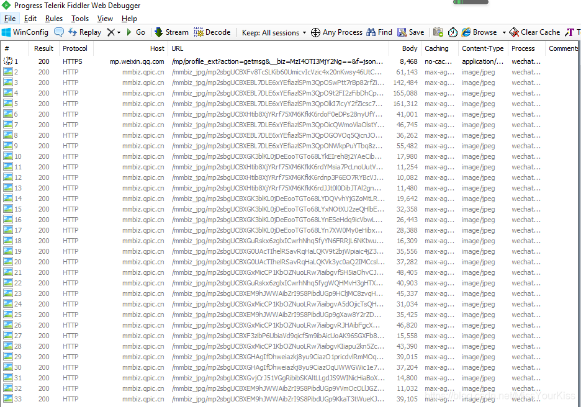
Task: Select the JSON icon of session 1
Action: [8, 61]
